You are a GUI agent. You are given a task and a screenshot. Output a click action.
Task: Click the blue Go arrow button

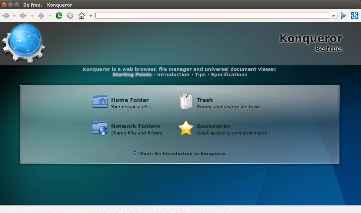(x=343, y=16)
